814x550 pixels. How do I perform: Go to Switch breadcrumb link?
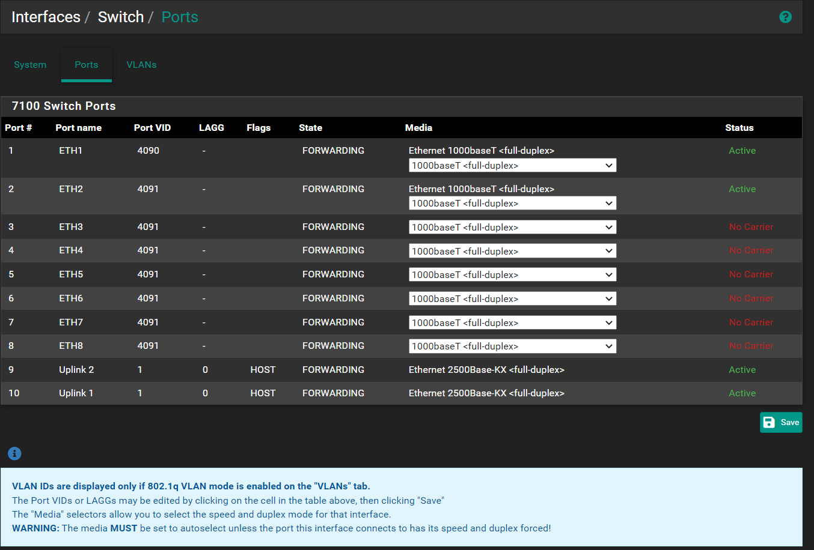pos(121,17)
